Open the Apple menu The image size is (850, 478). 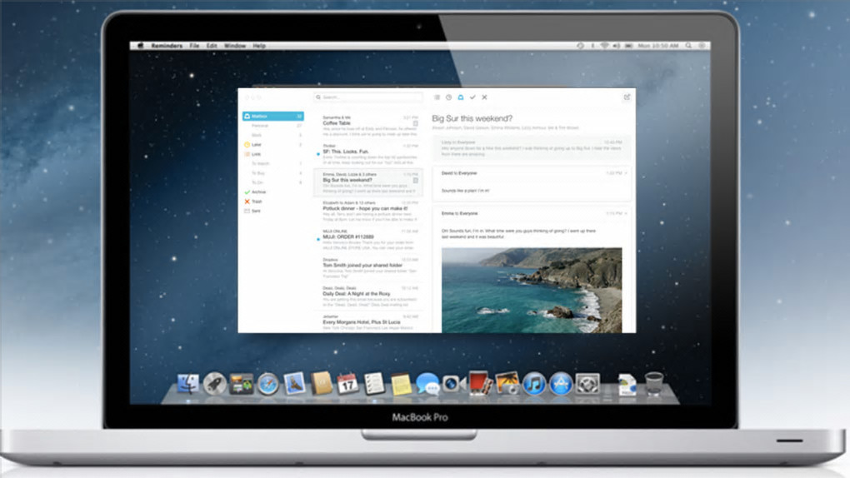(140, 46)
